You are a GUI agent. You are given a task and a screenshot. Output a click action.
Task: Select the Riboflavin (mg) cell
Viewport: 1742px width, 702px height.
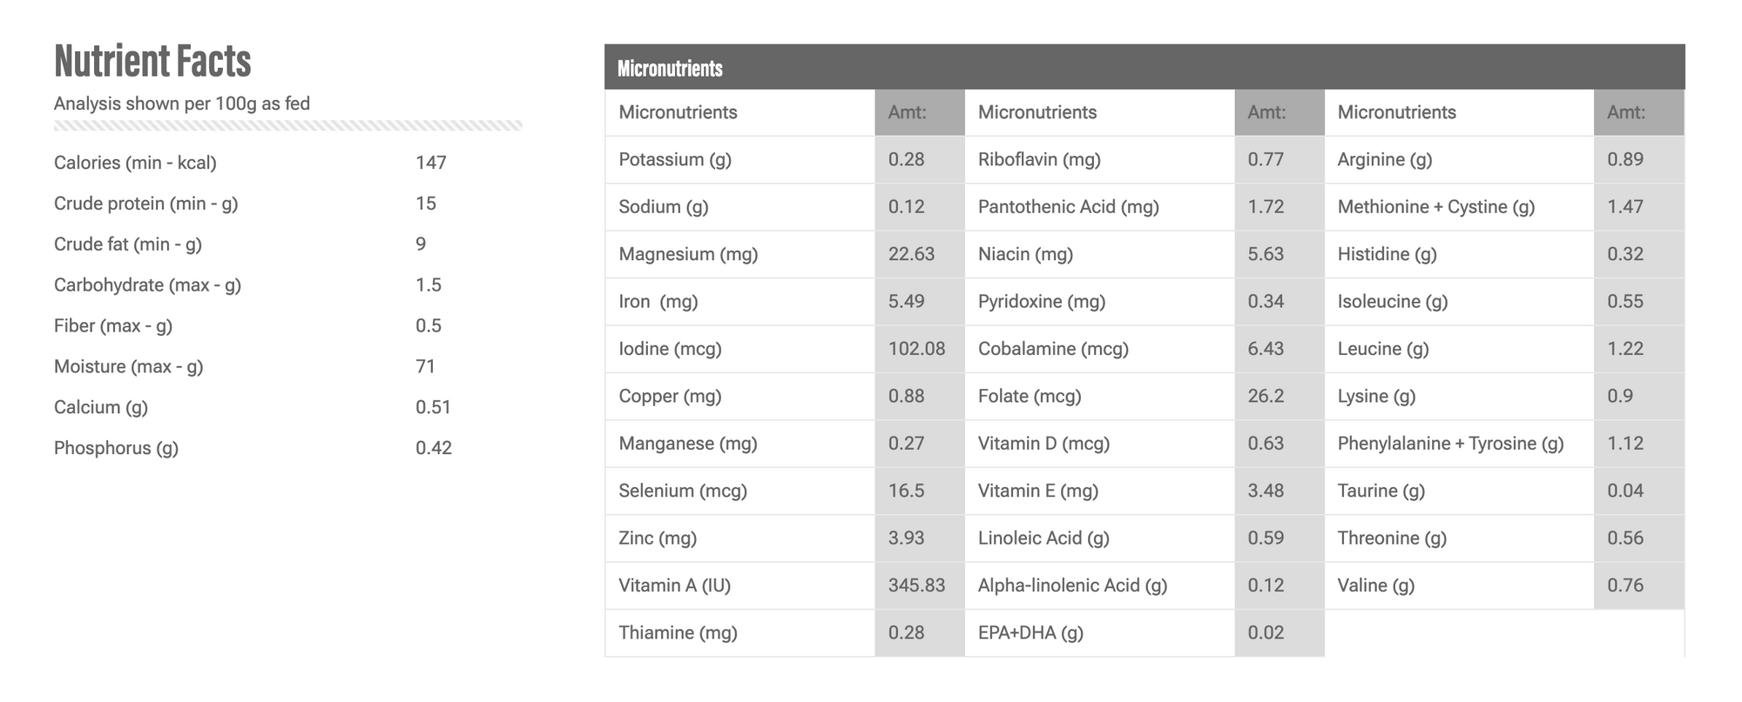(1100, 160)
